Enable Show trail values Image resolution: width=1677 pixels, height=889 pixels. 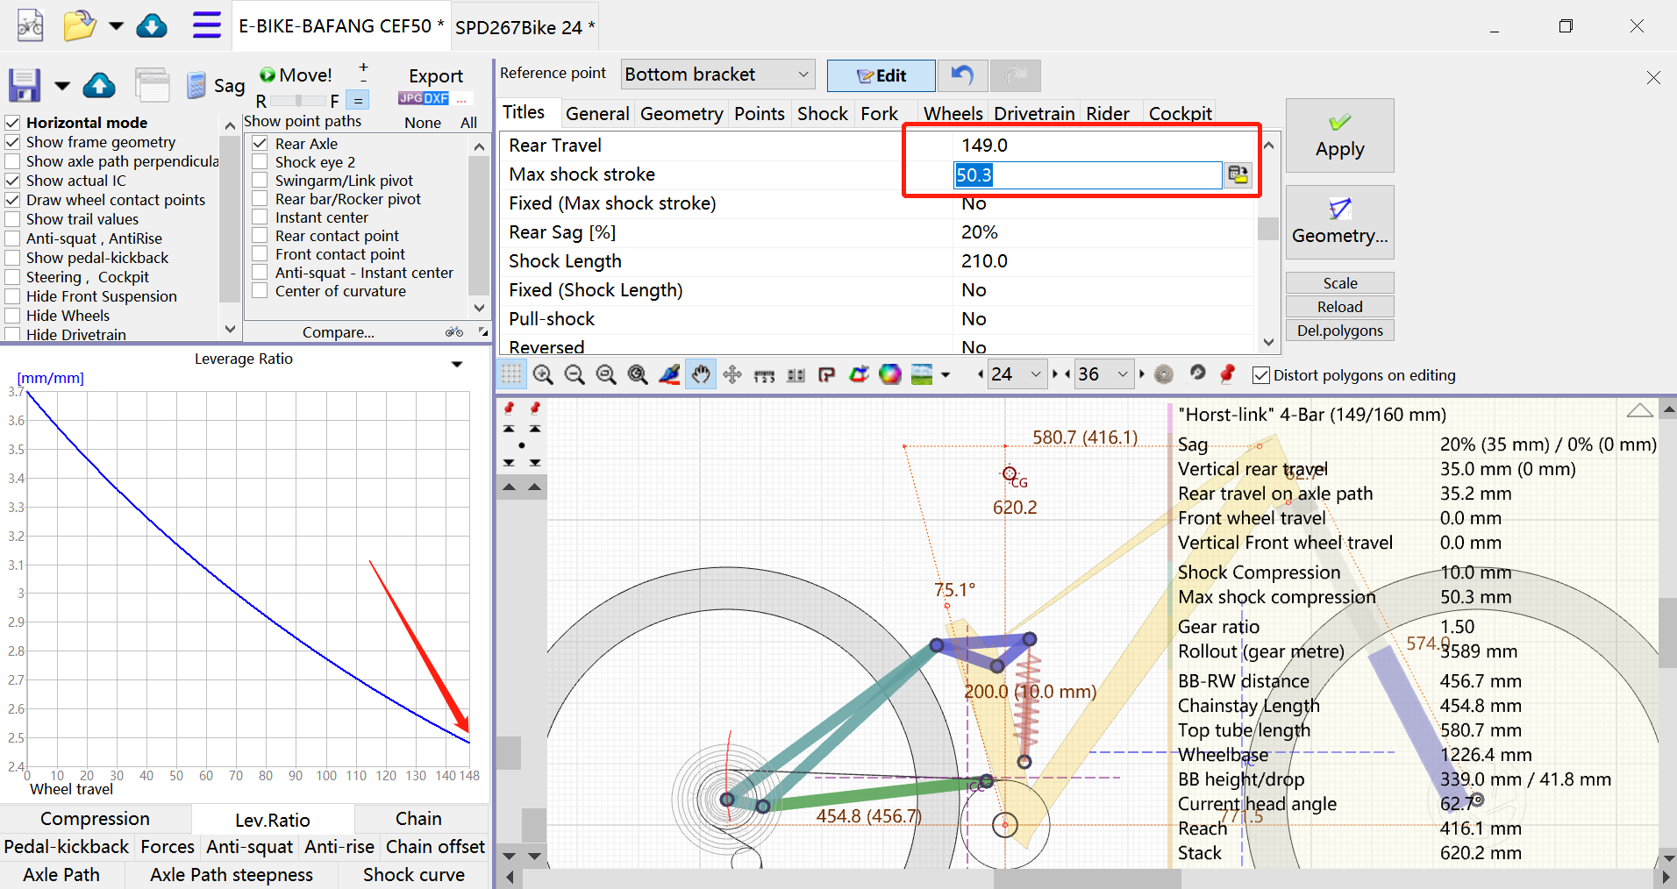coord(13,219)
